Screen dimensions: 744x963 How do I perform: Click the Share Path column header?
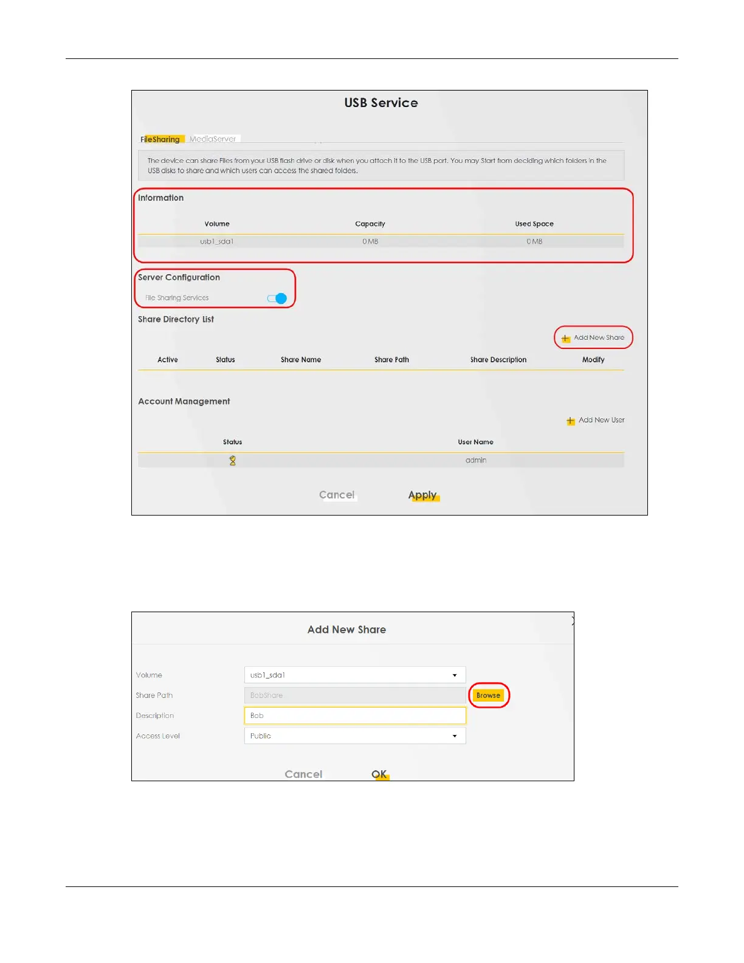coord(392,360)
